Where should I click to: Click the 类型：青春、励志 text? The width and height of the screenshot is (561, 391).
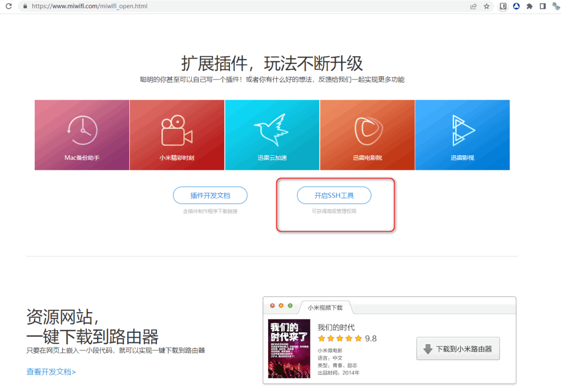point(337,365)
